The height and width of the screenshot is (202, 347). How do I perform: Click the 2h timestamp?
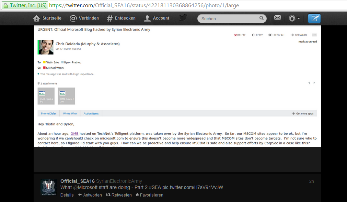click(311, 181)
